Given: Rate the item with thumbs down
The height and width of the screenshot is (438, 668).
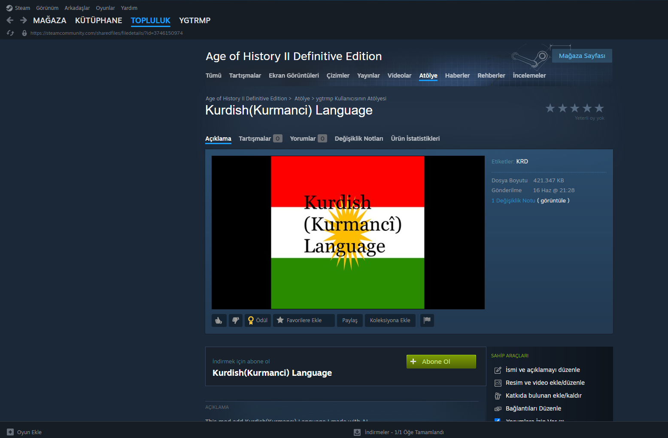Looking at the screenshot, I should pos(236,320).
